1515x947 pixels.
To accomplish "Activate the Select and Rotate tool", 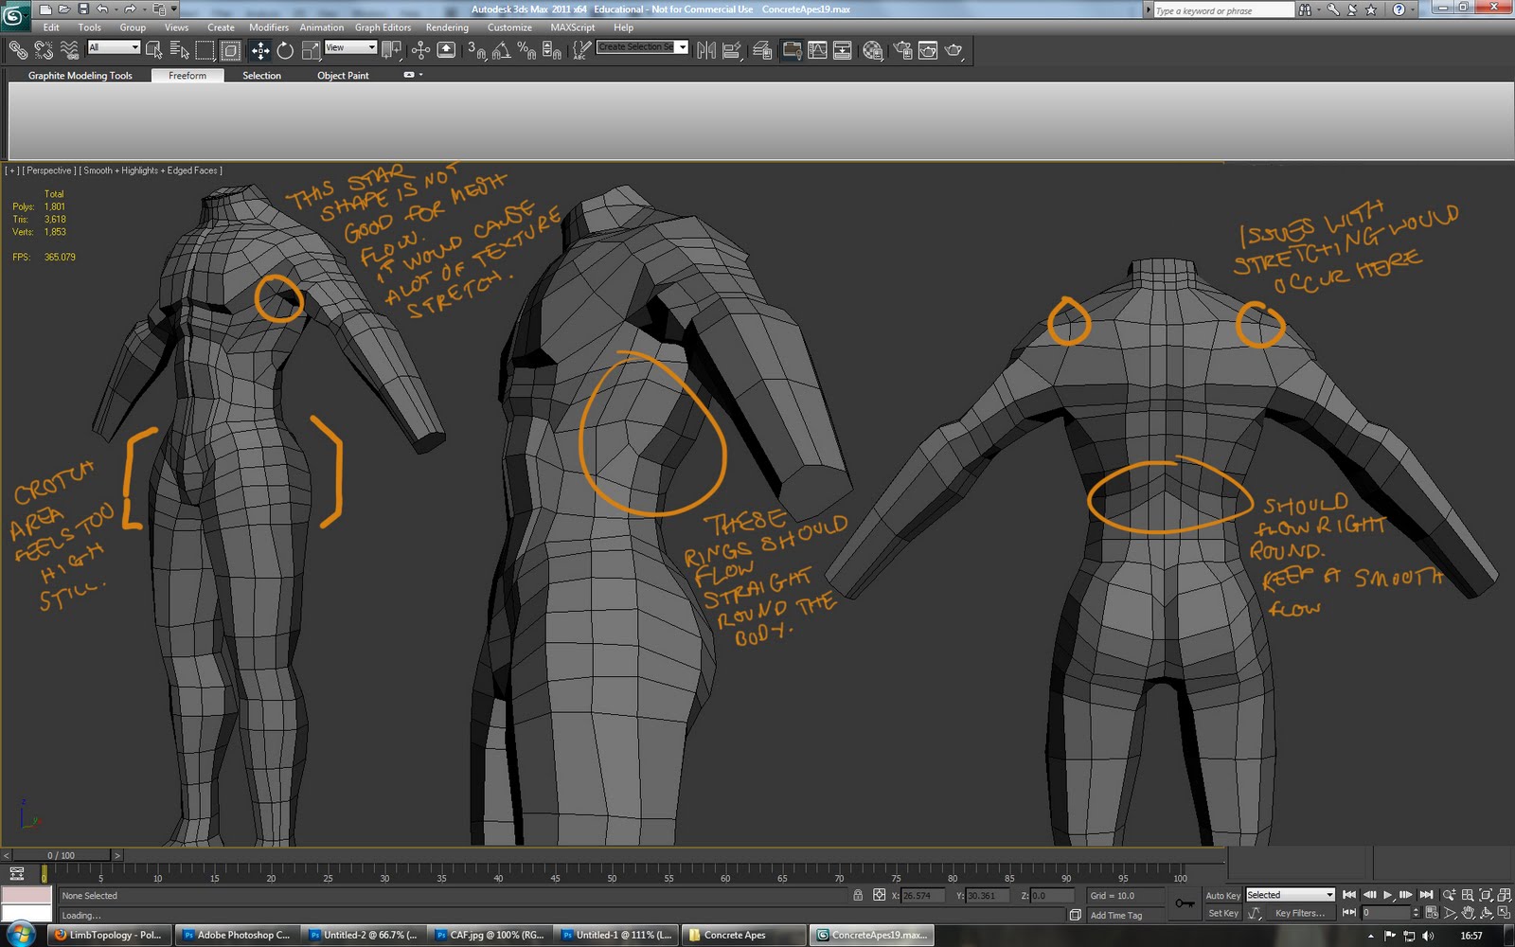I will pyautogui.click(x=283, y=49).
